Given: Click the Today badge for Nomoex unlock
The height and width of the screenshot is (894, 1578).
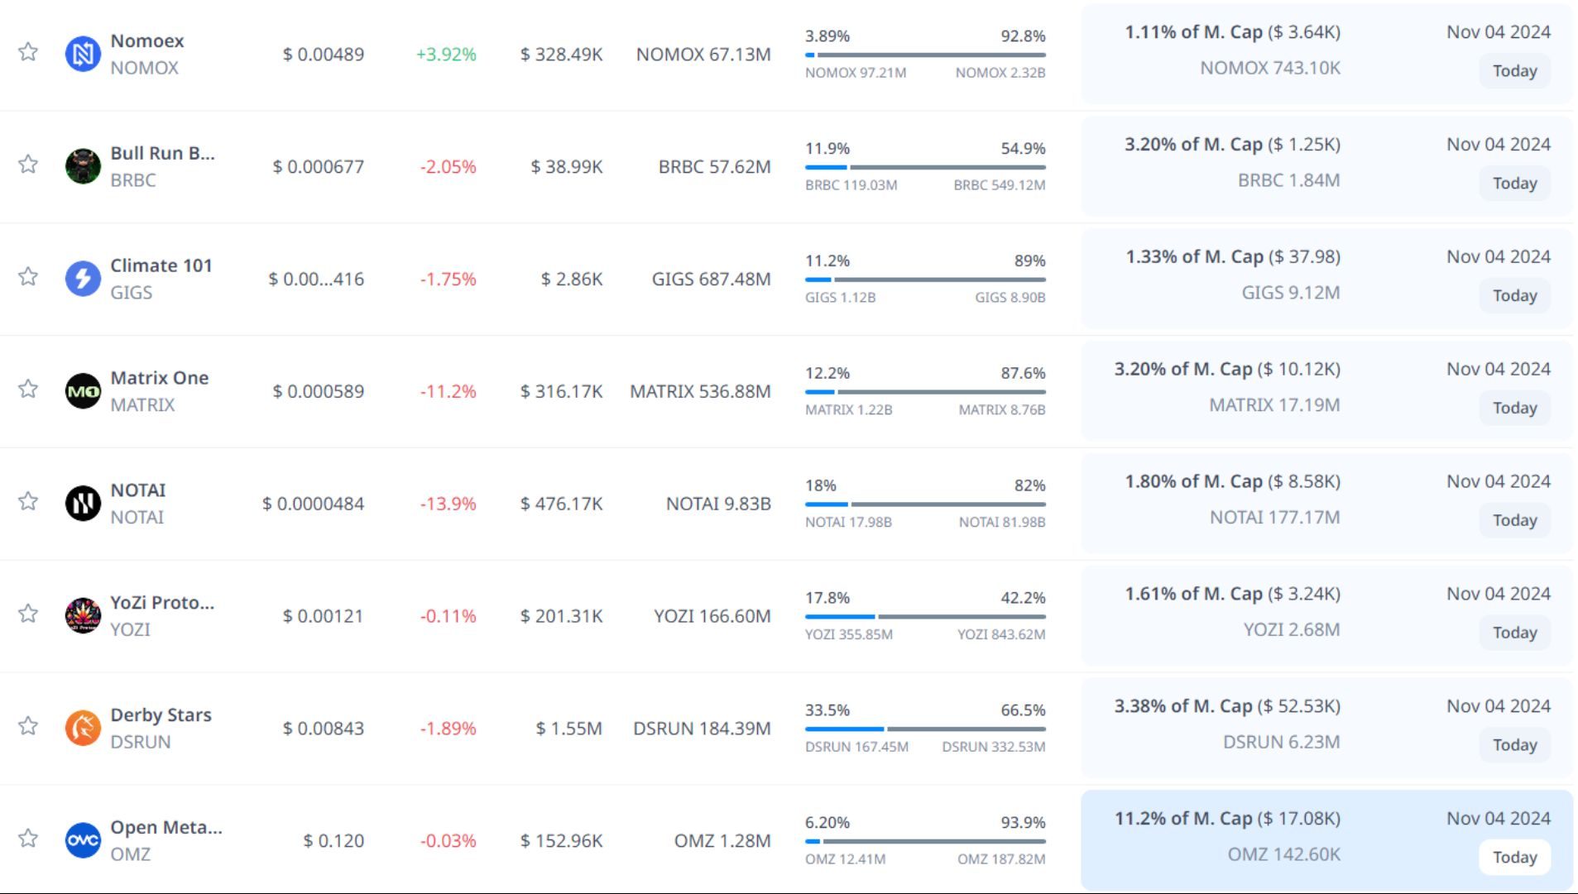Looking at the screenshot, I should 1514,71.
